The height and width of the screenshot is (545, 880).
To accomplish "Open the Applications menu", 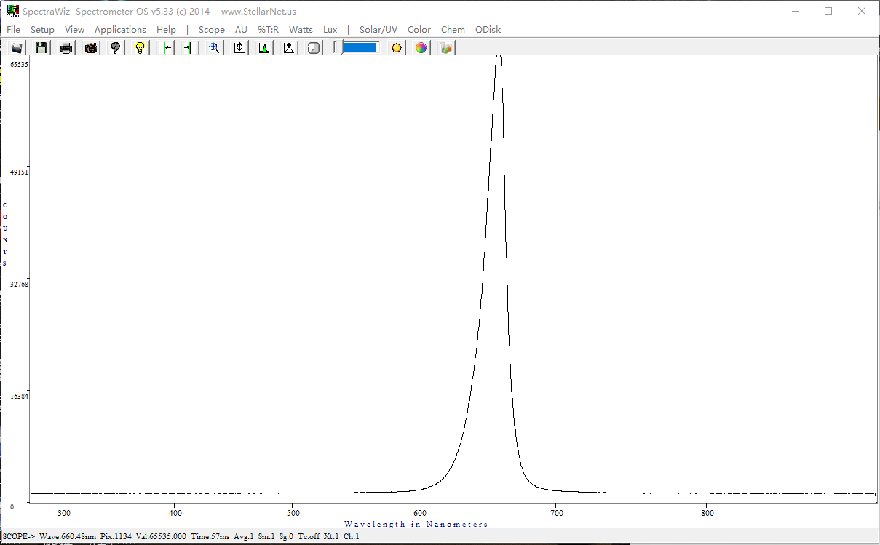I will click(x=120, y=30).
